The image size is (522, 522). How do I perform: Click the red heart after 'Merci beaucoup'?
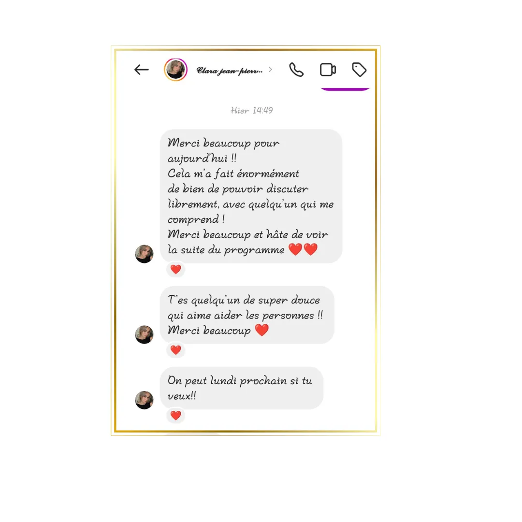261,330
